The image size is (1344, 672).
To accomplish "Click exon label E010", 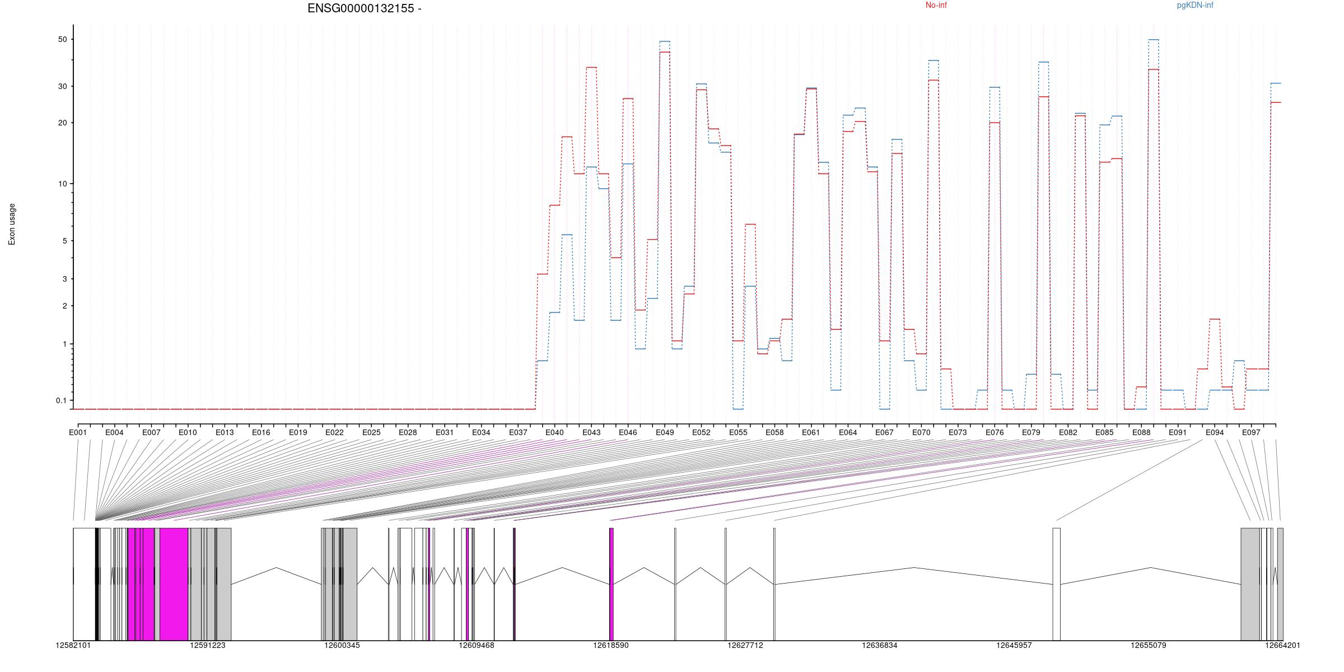I will (188, 432).
